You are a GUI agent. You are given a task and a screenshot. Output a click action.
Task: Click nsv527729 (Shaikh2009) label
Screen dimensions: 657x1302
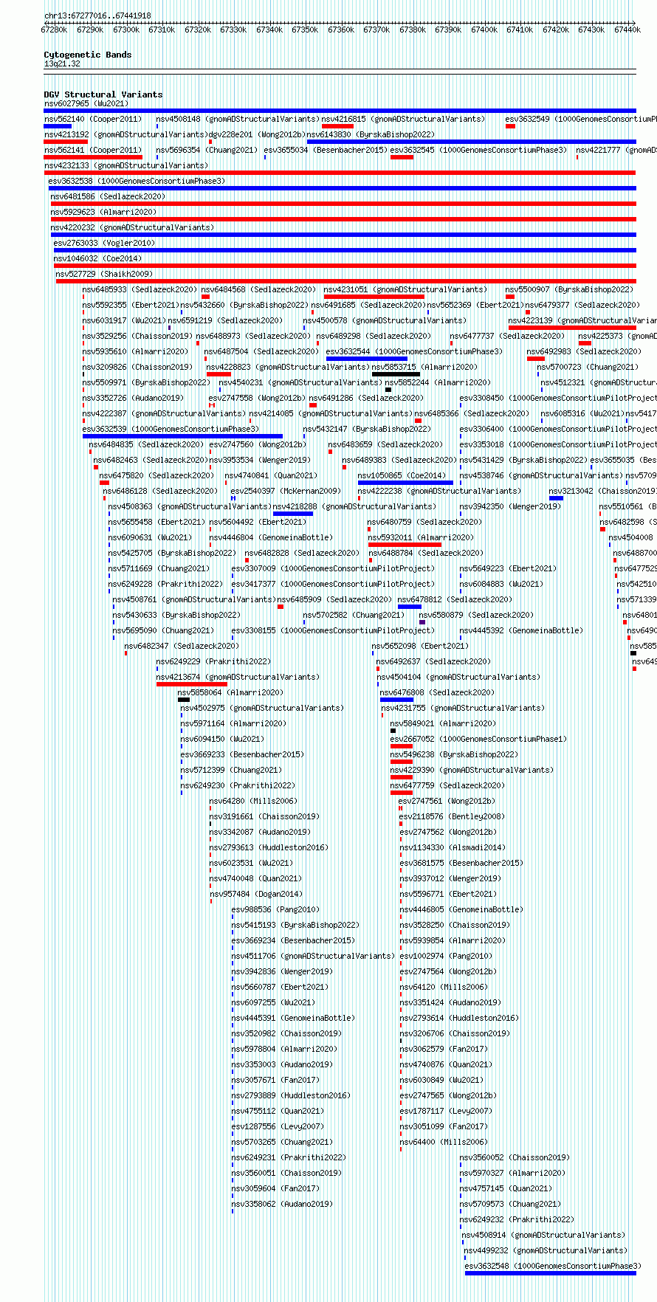tap(105, 274)
